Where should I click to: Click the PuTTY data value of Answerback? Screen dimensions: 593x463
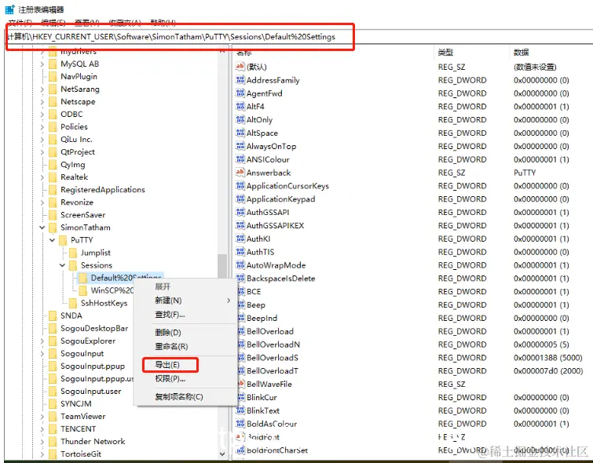[x=525, y=173]
